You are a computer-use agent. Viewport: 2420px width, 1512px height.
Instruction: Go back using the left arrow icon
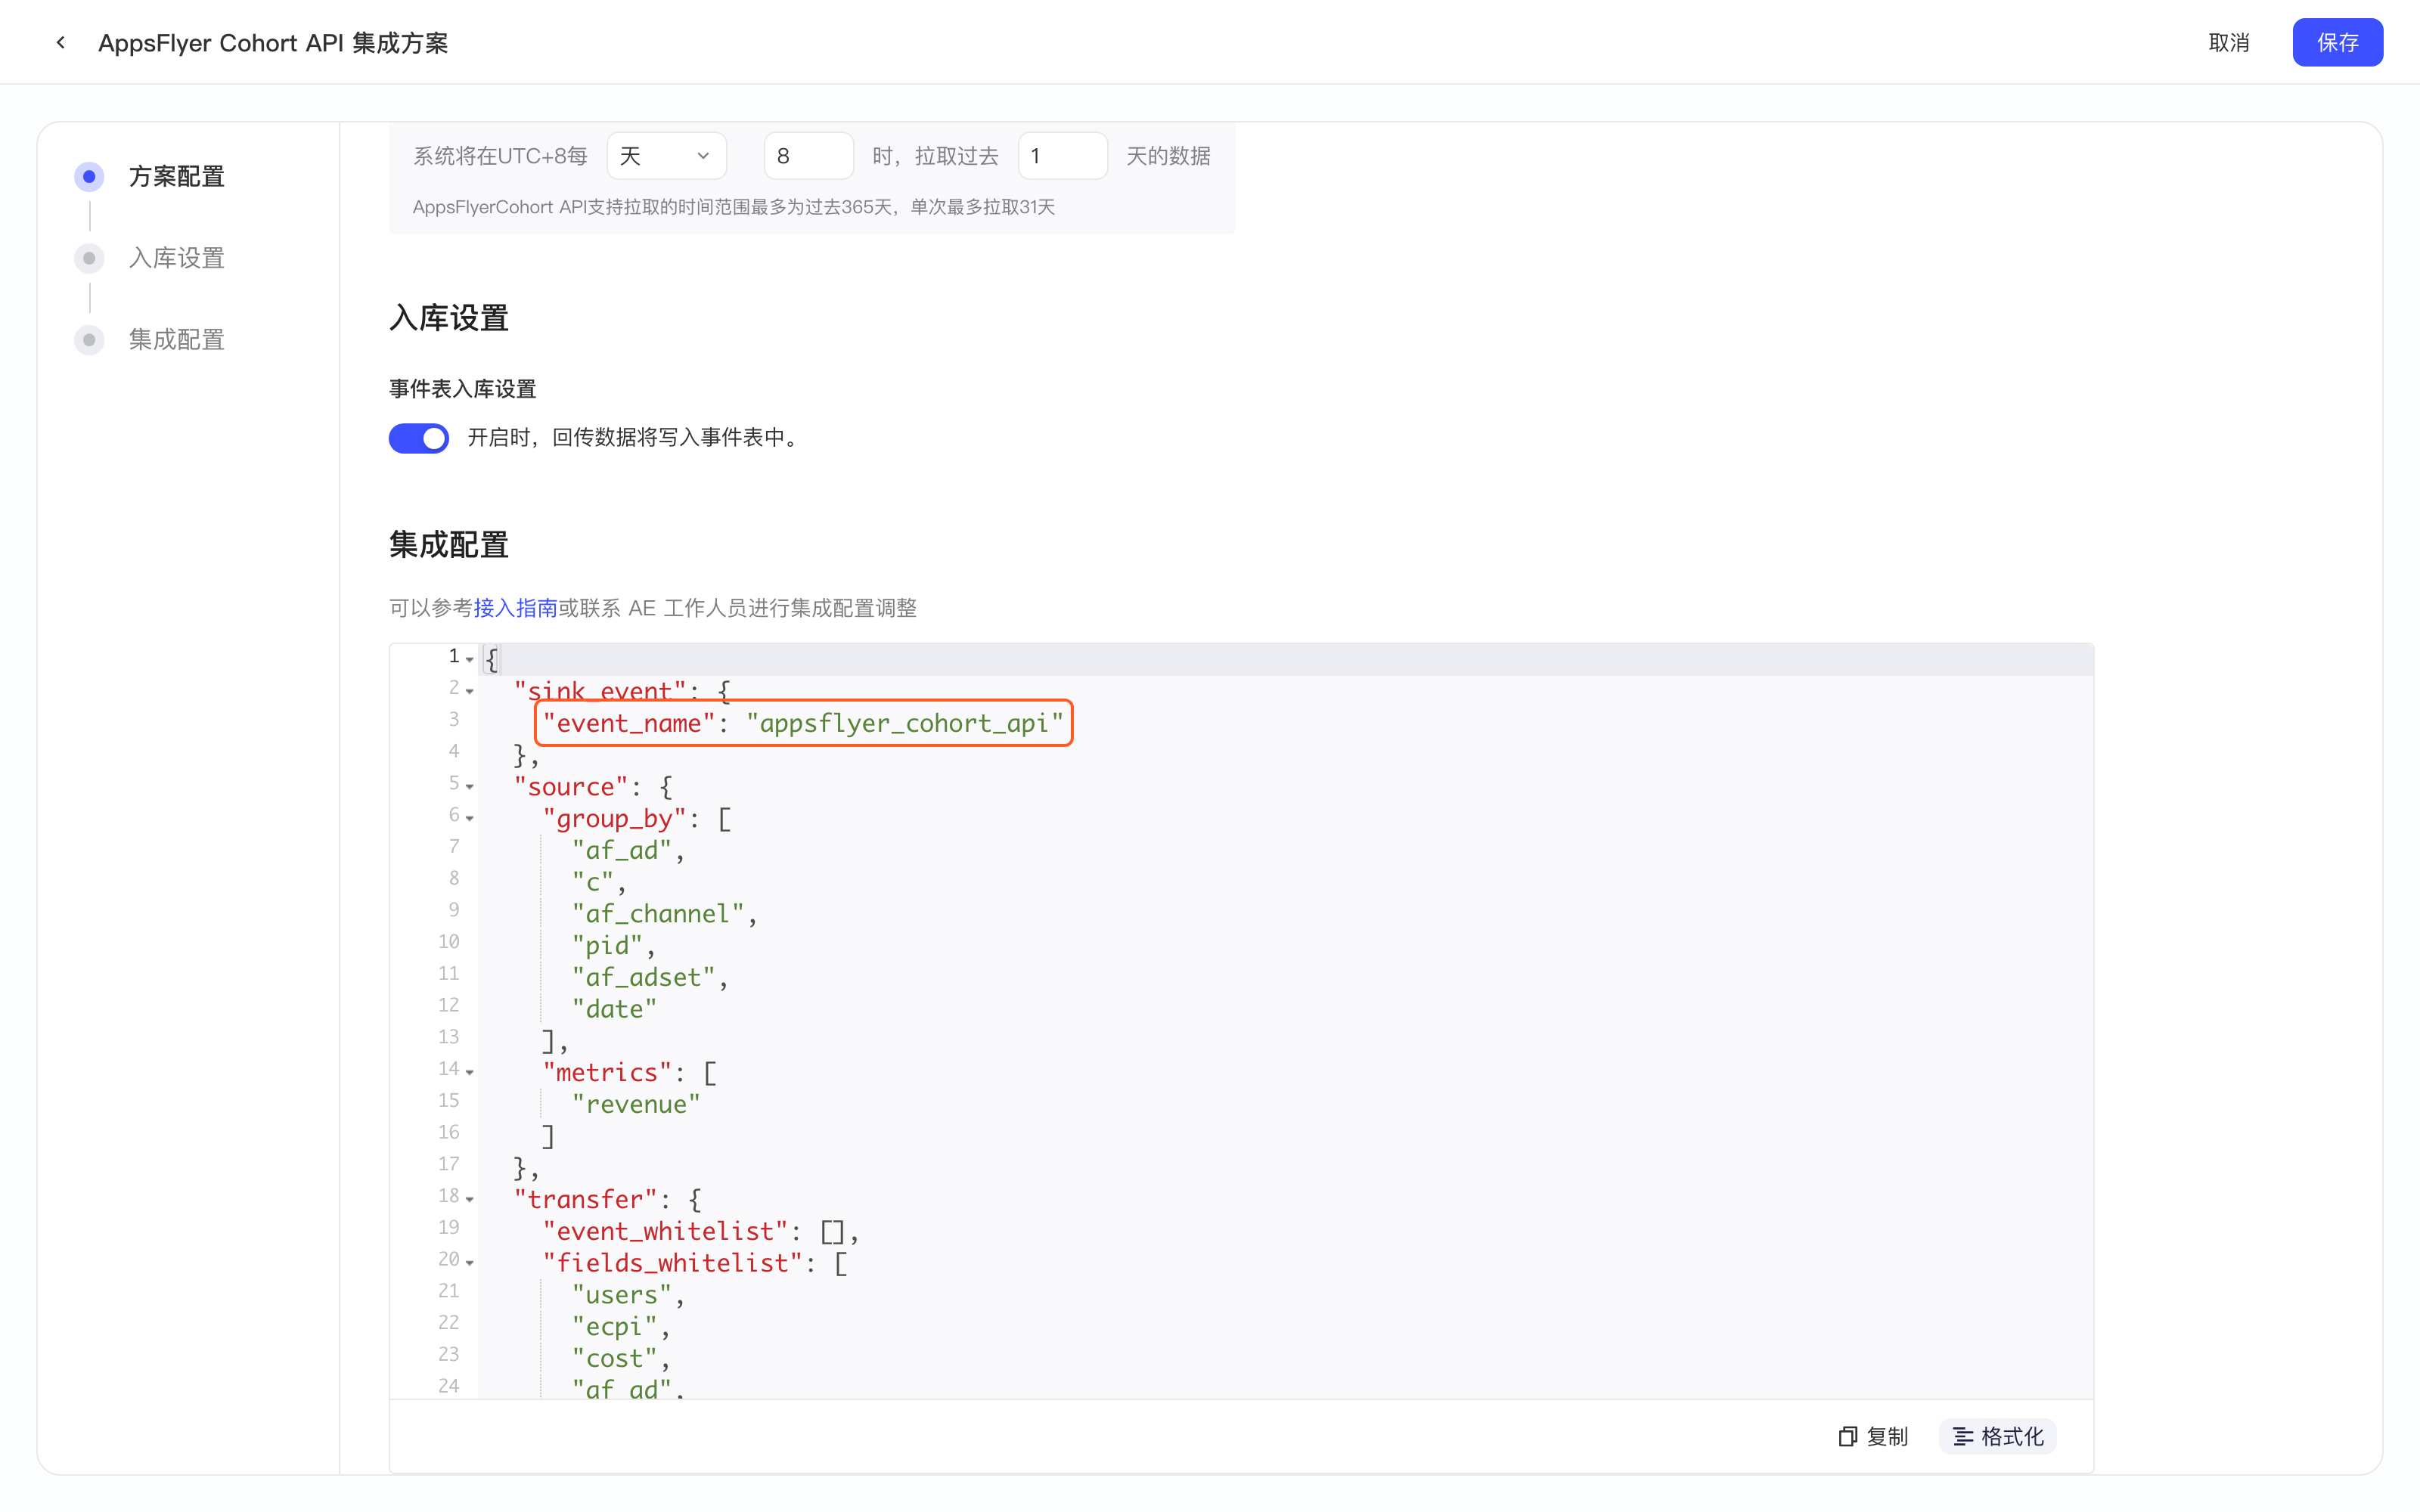tap(61, 43)
